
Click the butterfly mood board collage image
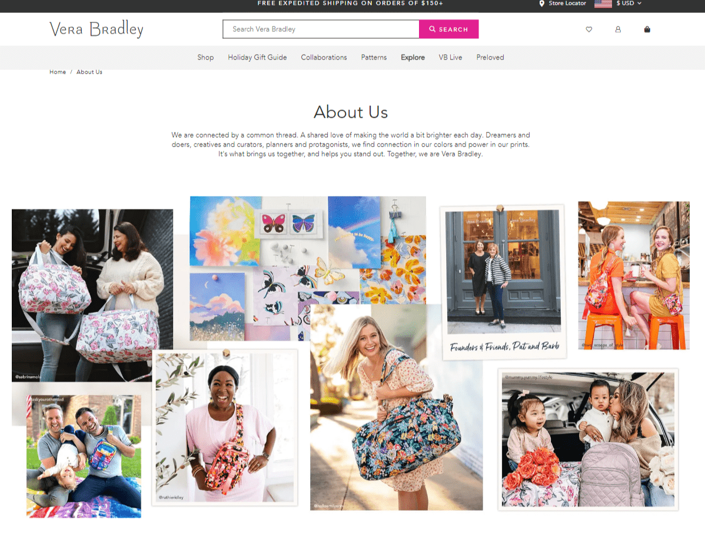point(308,268)
